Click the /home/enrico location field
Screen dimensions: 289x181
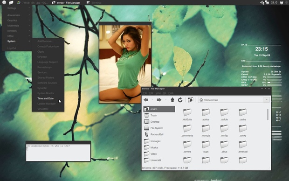coord(231,100)
